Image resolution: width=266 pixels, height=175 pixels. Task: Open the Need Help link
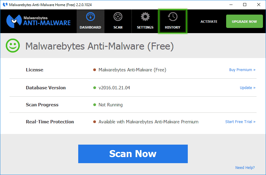click(x=245, y=168)
